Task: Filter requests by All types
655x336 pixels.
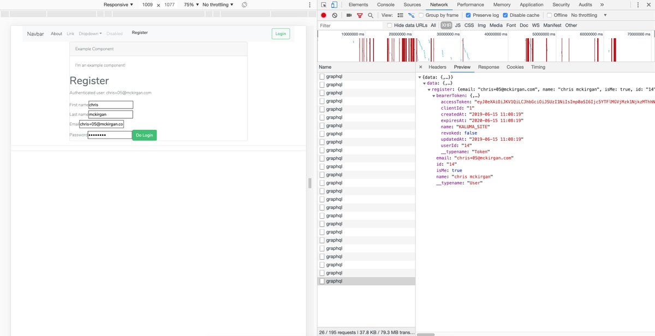Action: (x=433, y=25)
